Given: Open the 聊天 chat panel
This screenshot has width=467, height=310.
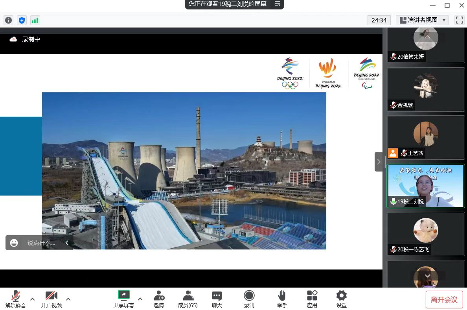Looking at the screenshot, I should (x=217, y=299).
